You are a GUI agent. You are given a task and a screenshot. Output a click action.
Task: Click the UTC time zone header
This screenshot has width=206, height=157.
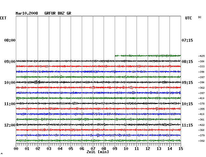tap(188, 18)
